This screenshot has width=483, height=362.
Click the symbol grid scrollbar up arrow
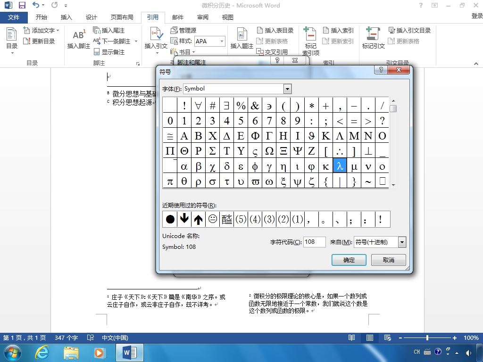[x=393, y=101]
